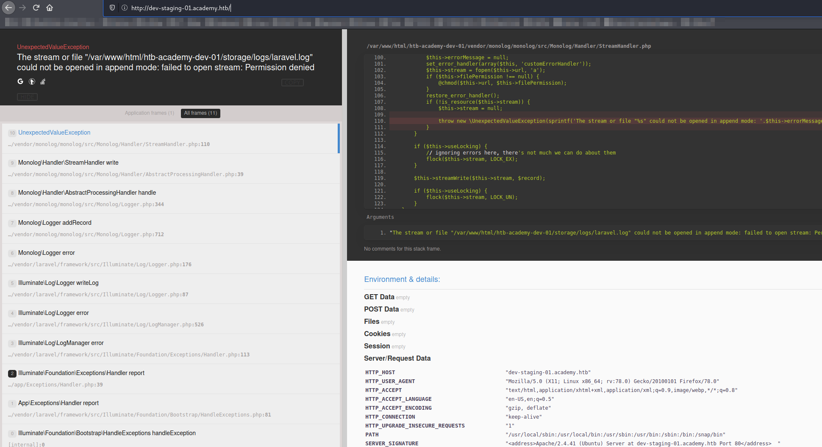Expand the POST Data section
Viewport: 822px width, 447px height.
tap(381, 309)
